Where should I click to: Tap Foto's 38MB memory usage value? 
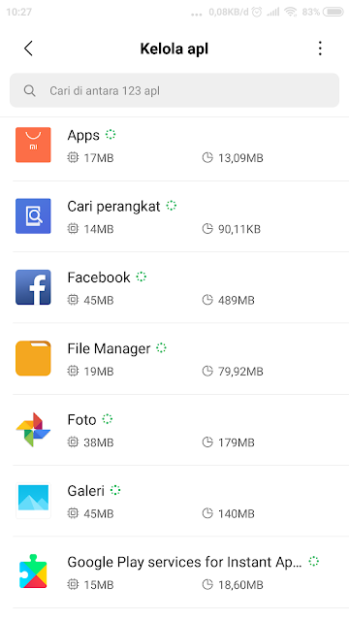click(99, 442)
